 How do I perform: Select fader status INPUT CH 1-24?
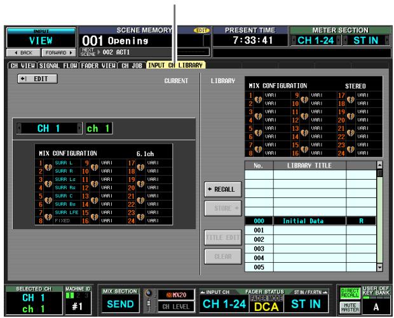(x=224, y=304)
